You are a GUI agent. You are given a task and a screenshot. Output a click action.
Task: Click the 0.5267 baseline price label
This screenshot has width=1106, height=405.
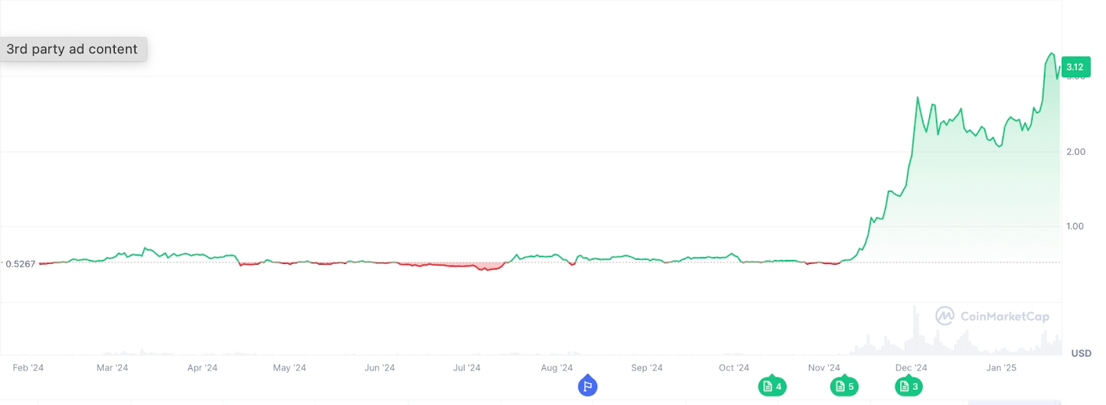[x=21, y=264]
